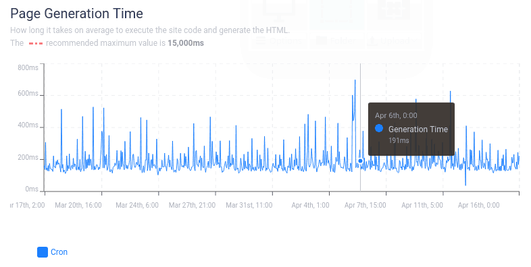Click the 800ms y-axis label
This screenshot has width=531, height=267.
pyautogui.click(x=28, y=67)
